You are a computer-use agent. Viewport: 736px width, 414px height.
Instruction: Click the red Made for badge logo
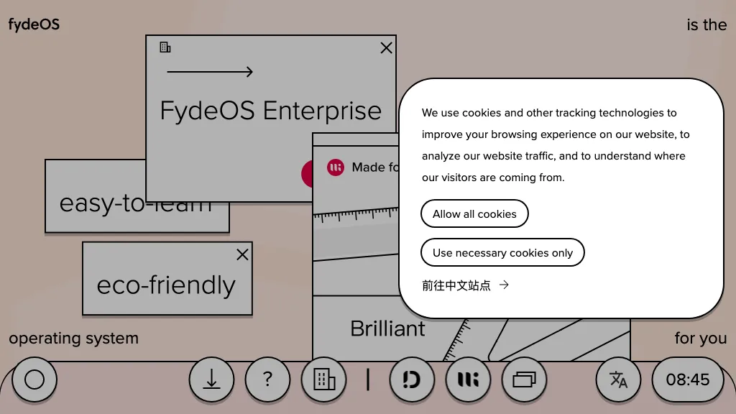pyautogui.click(x=335, y=167)
